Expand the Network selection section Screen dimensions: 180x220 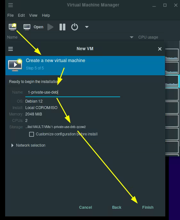(12, 145)
